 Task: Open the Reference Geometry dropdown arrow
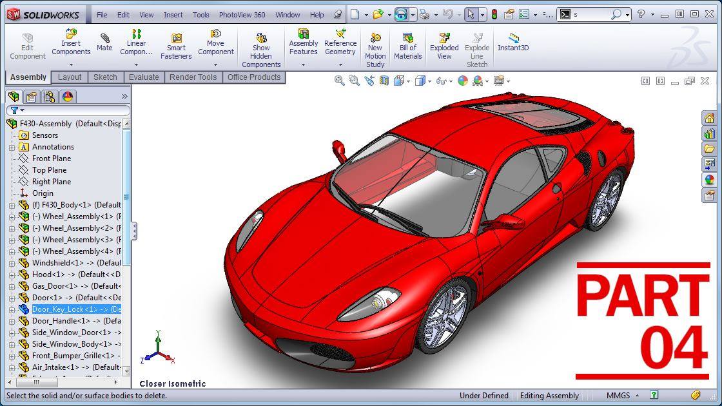pyautogui.click(x=340, y=64)
